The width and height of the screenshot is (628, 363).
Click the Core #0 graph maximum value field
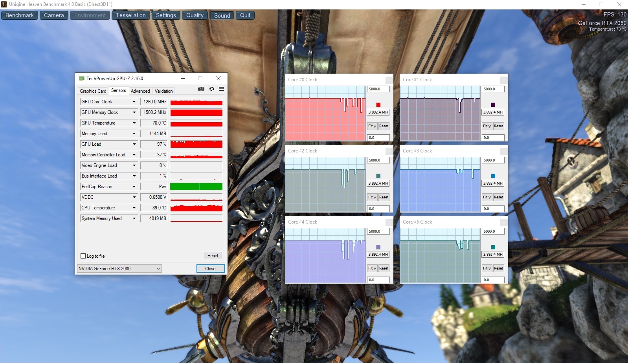[378, 89]
